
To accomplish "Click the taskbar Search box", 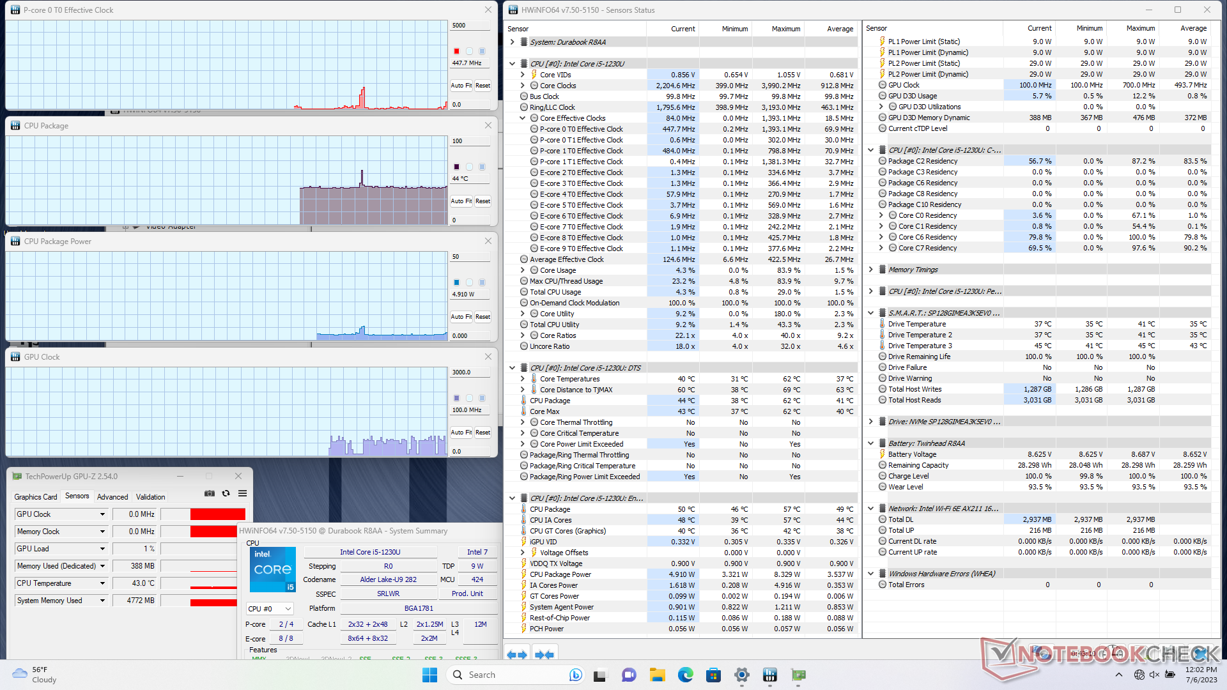I will click(515, 675).
